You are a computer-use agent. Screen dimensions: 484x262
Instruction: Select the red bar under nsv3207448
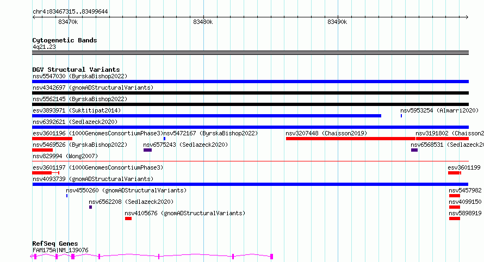coord(351,139)
